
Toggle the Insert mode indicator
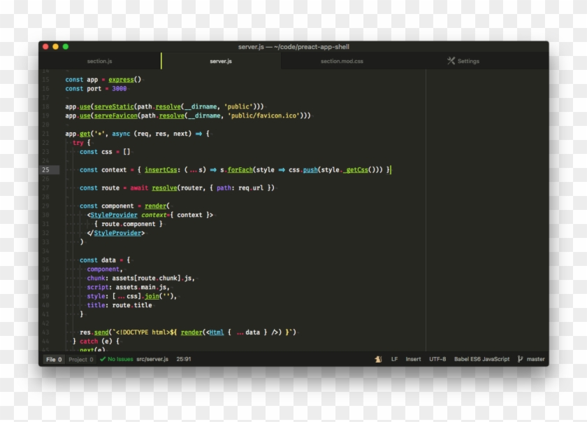[414, 358]
